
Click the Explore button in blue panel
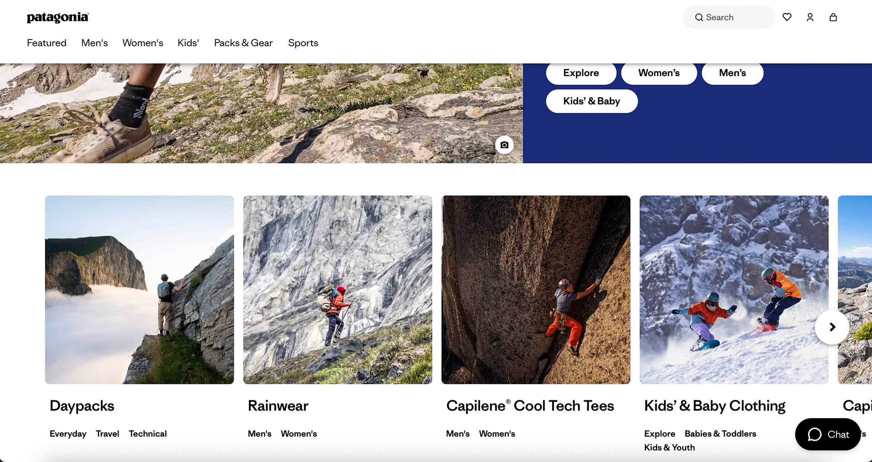click(x=581, y=73)
